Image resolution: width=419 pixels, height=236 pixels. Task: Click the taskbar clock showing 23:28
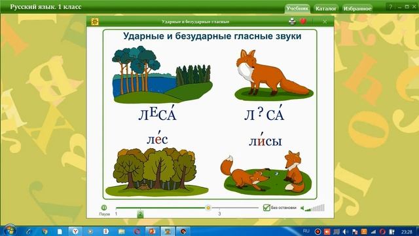click(406, 231)
